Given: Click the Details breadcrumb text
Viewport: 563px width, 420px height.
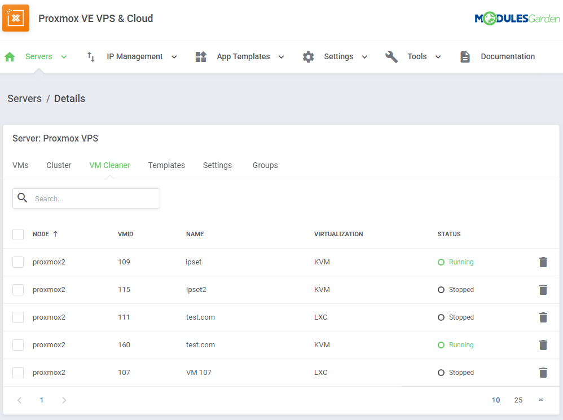Looking at the screenshot, I should pyautogui.click(x=69, y=99).
